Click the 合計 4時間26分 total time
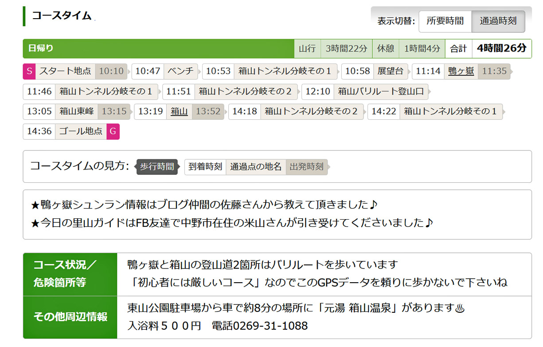Viewport: 543px width, 347px height. tap(501, 48)
